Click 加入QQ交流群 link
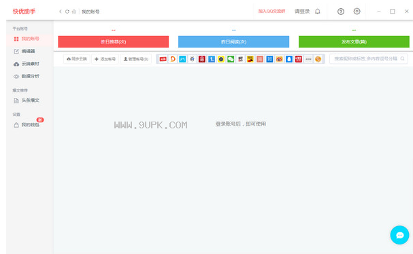Screen dimensions: 413x254 pyautogui.click(x=271, y=12)
